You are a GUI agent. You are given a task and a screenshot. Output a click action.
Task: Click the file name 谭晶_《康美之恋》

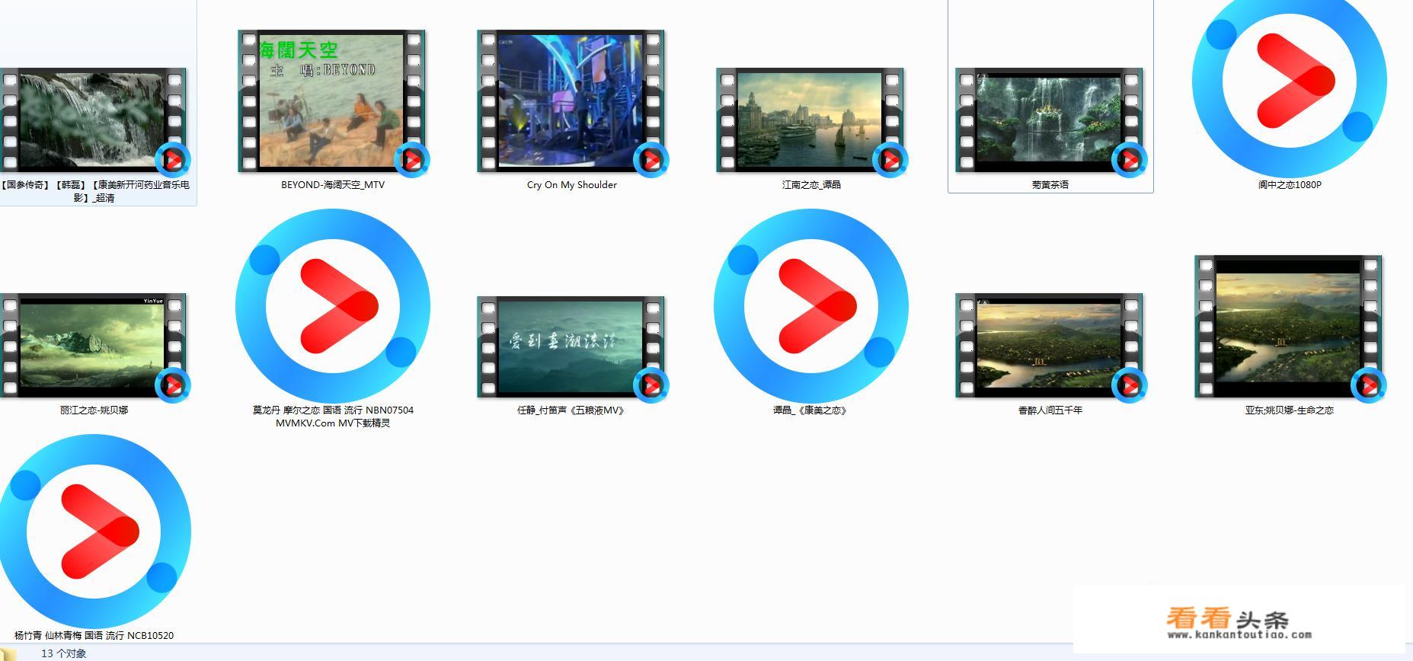pos(811,410)
